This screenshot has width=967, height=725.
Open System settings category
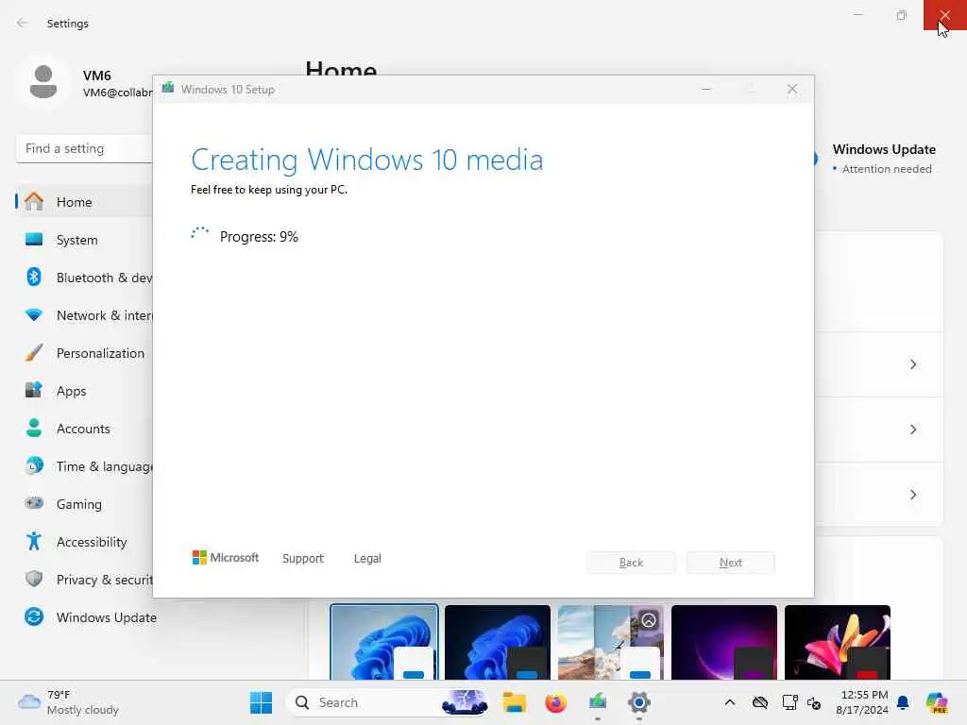(x=84, y=240)
